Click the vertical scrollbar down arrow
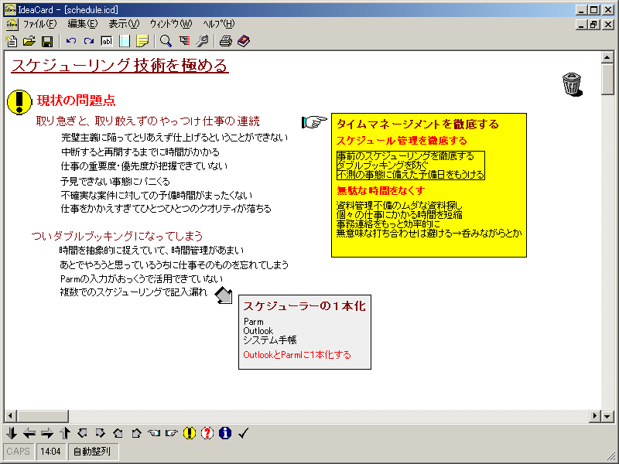 pyautogui.click(x=607, y=416)
